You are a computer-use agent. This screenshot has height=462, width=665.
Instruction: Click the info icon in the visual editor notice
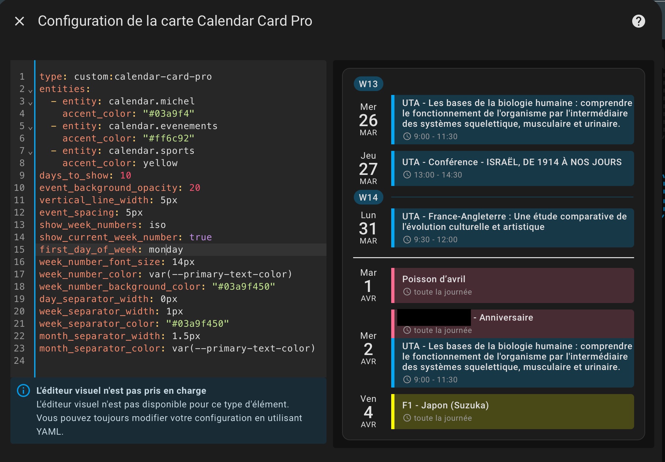(x=23, y=391)
